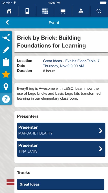Go to Home via the house icon

pos(9,11)
